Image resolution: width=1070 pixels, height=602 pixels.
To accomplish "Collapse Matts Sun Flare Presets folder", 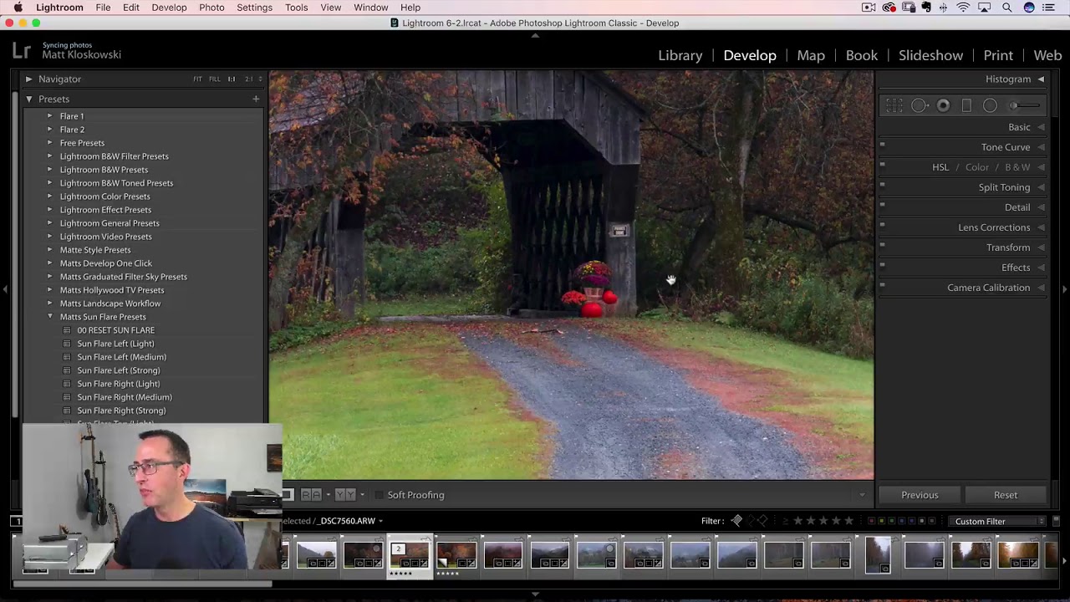I will 49,317.
